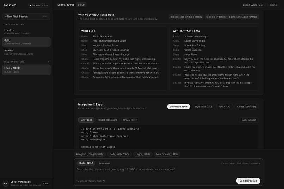Image resolution: width=284 pixels, height=189 pixels.
Task: Select the Unity (C#) snippet tab
Action: [86, 120]
